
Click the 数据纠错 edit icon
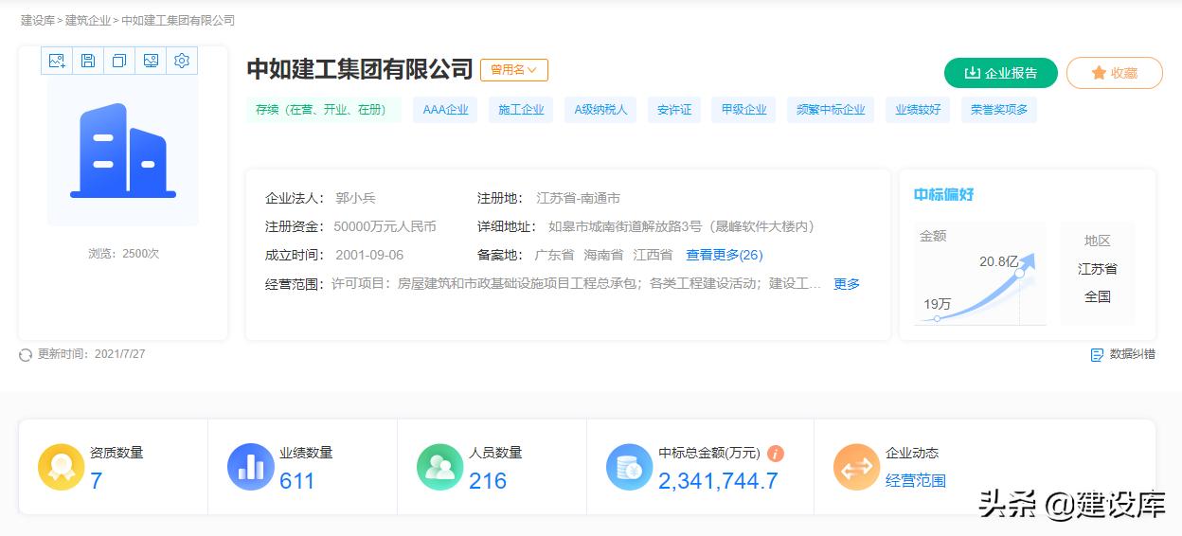click(x=1098, y=355)
